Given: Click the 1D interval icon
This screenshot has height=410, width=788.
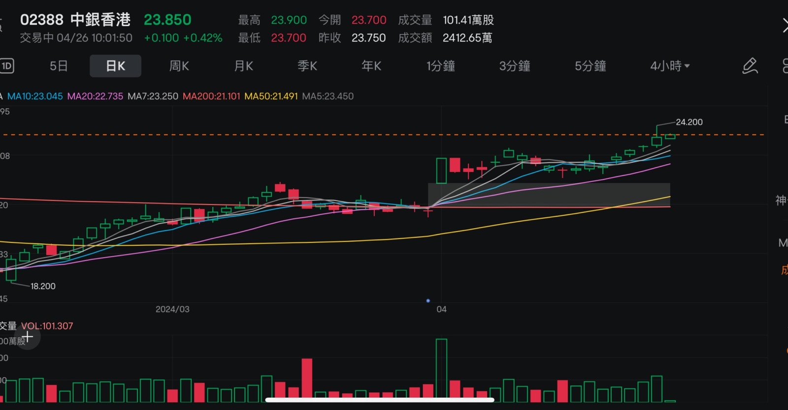Looking at the screenshot, I should (x=7, y=66).
